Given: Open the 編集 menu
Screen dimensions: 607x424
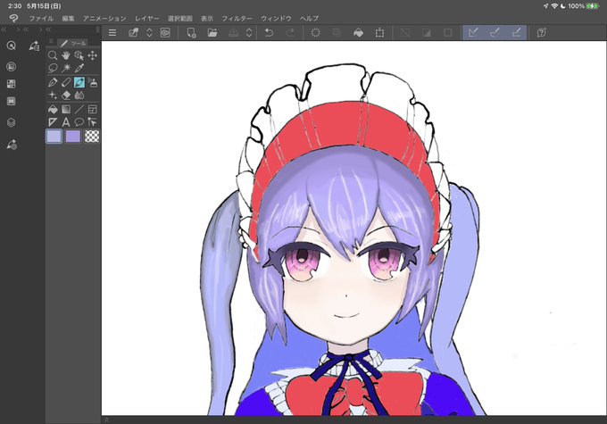Looking at the screenshot, I should [x=68, y=18].
